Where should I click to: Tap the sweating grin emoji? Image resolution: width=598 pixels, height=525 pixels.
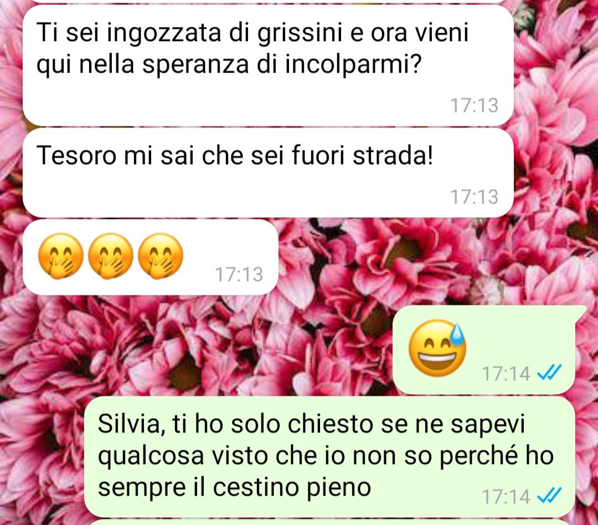tap(437, 348)
